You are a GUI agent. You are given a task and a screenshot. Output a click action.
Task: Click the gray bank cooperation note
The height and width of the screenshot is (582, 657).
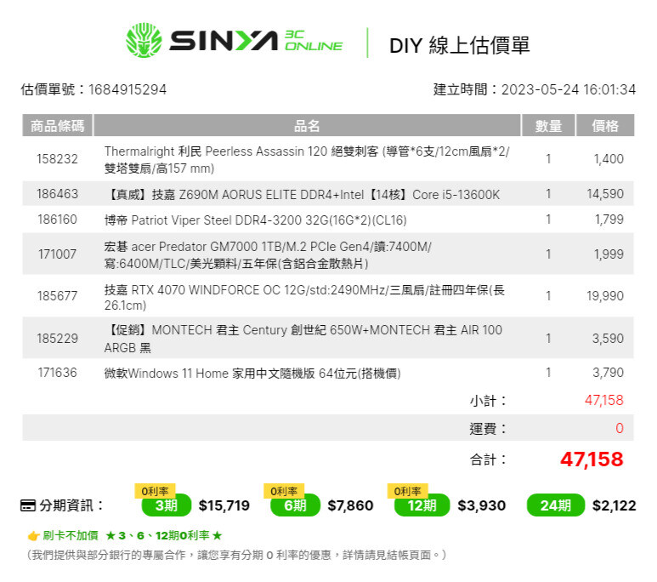pos(236,555)
